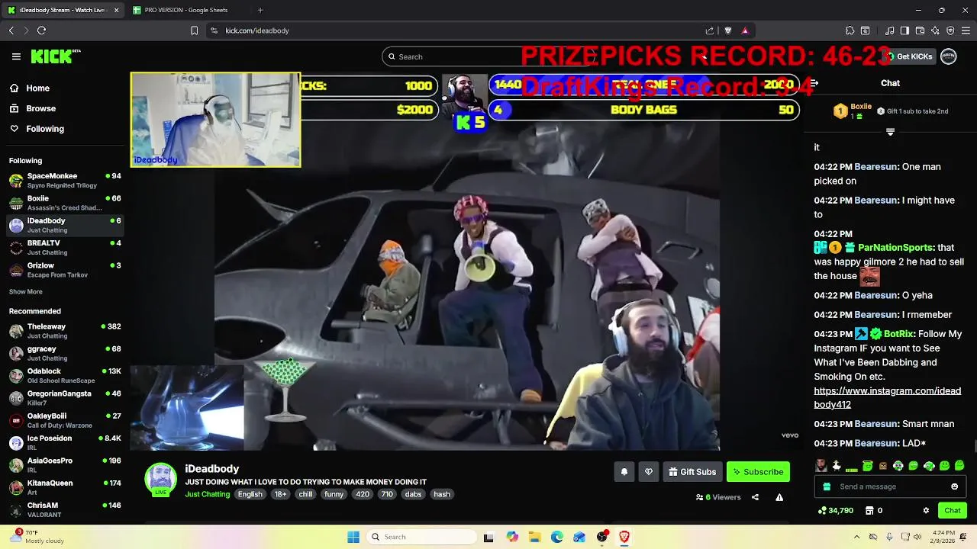Click the 34,790 channel points balance

(835, 510)
